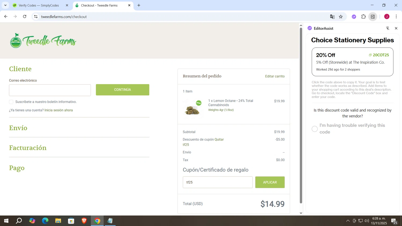Open the network tray icon
Viewport: 402px width, 226px height.
pos(360,221)
